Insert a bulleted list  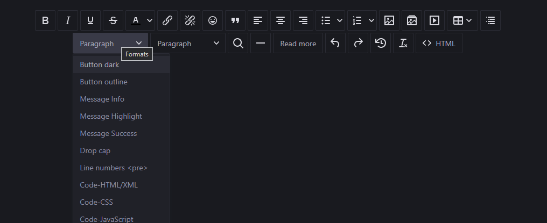click(326, 20)
